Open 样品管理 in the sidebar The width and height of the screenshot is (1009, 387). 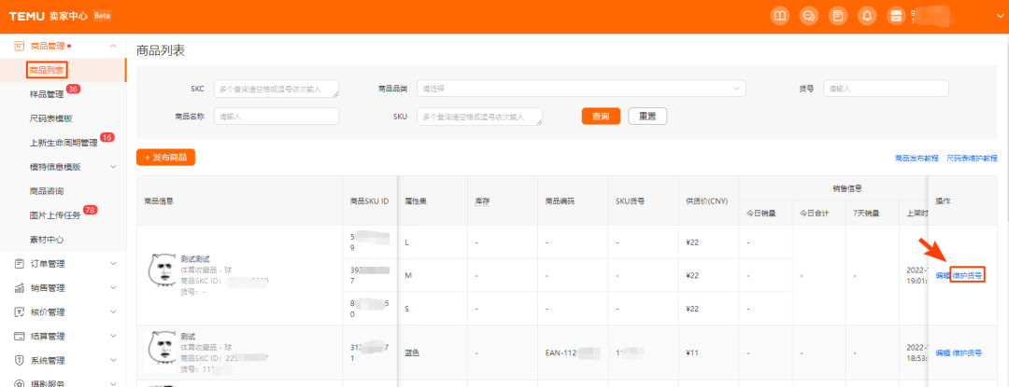pos(47,94)
